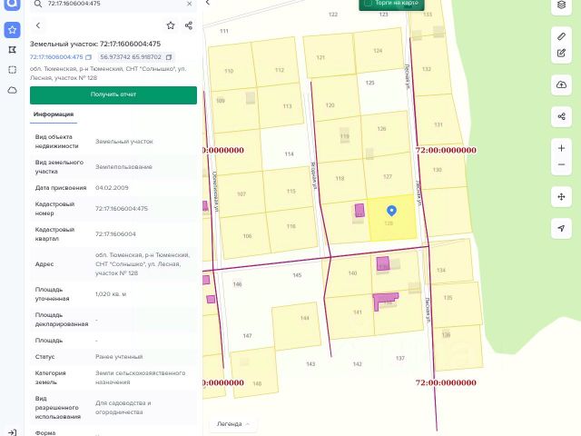The height and width of the screenshot is (436, 581).
Task: Zoom in the map with plus
Action: (x=561, y=148)
